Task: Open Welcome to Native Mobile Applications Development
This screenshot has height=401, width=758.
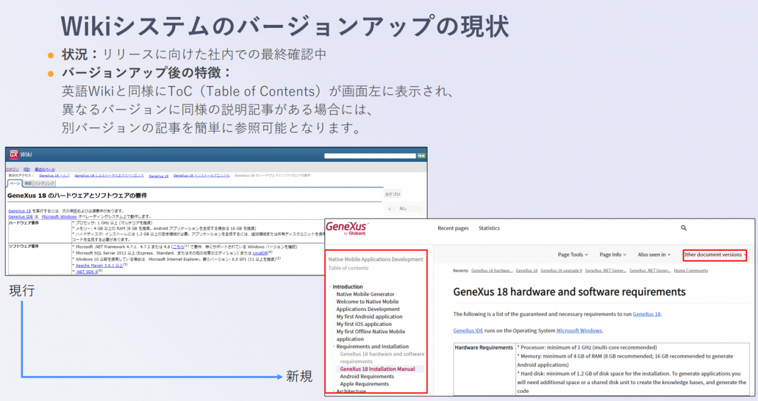Action: point(367,305)
